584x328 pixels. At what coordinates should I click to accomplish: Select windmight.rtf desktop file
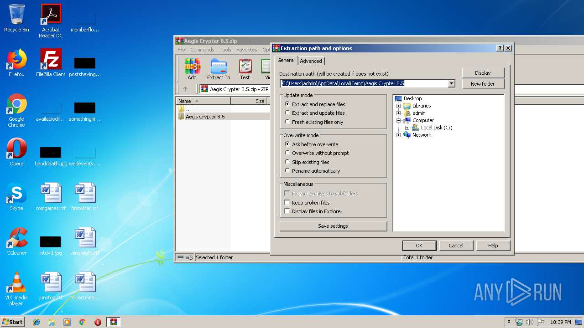[x=85, y=241]
